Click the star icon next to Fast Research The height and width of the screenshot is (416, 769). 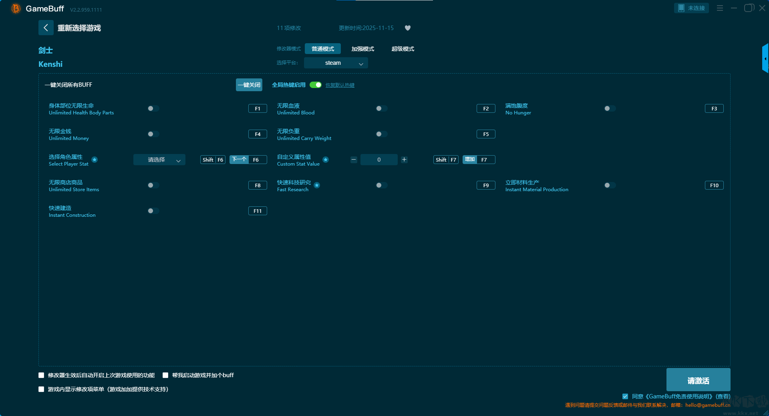pyautogui.click(x=317, y=185)
